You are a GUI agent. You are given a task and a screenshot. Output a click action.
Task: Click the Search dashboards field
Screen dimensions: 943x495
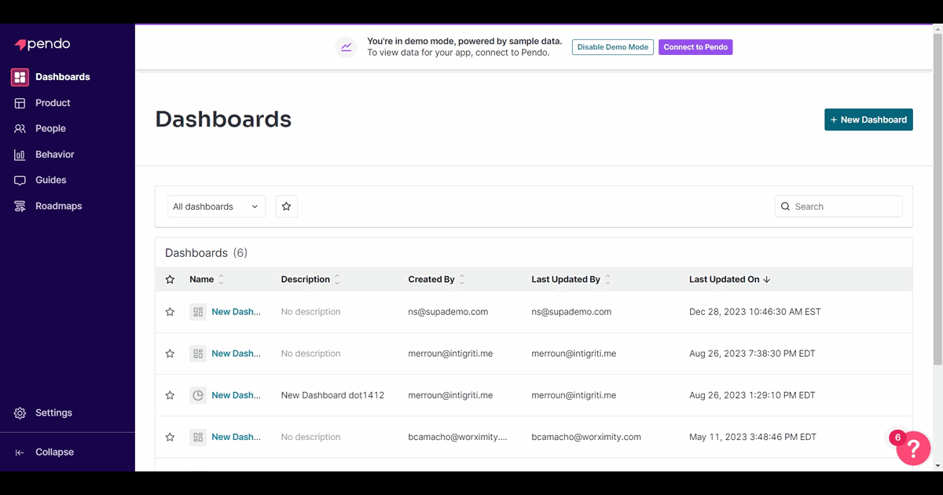[x=838, y=207]
